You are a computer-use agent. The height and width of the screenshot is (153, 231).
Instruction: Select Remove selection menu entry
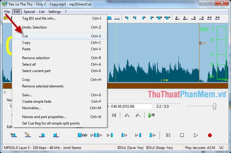[x=59, y=58]
